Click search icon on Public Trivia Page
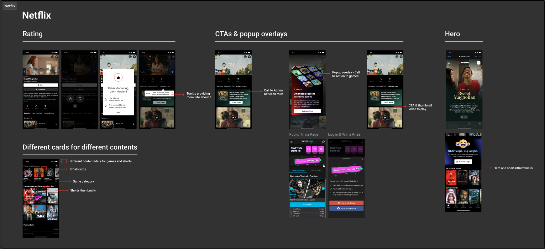The height and width of the screenshot is (249, 545). coord(323,142)
